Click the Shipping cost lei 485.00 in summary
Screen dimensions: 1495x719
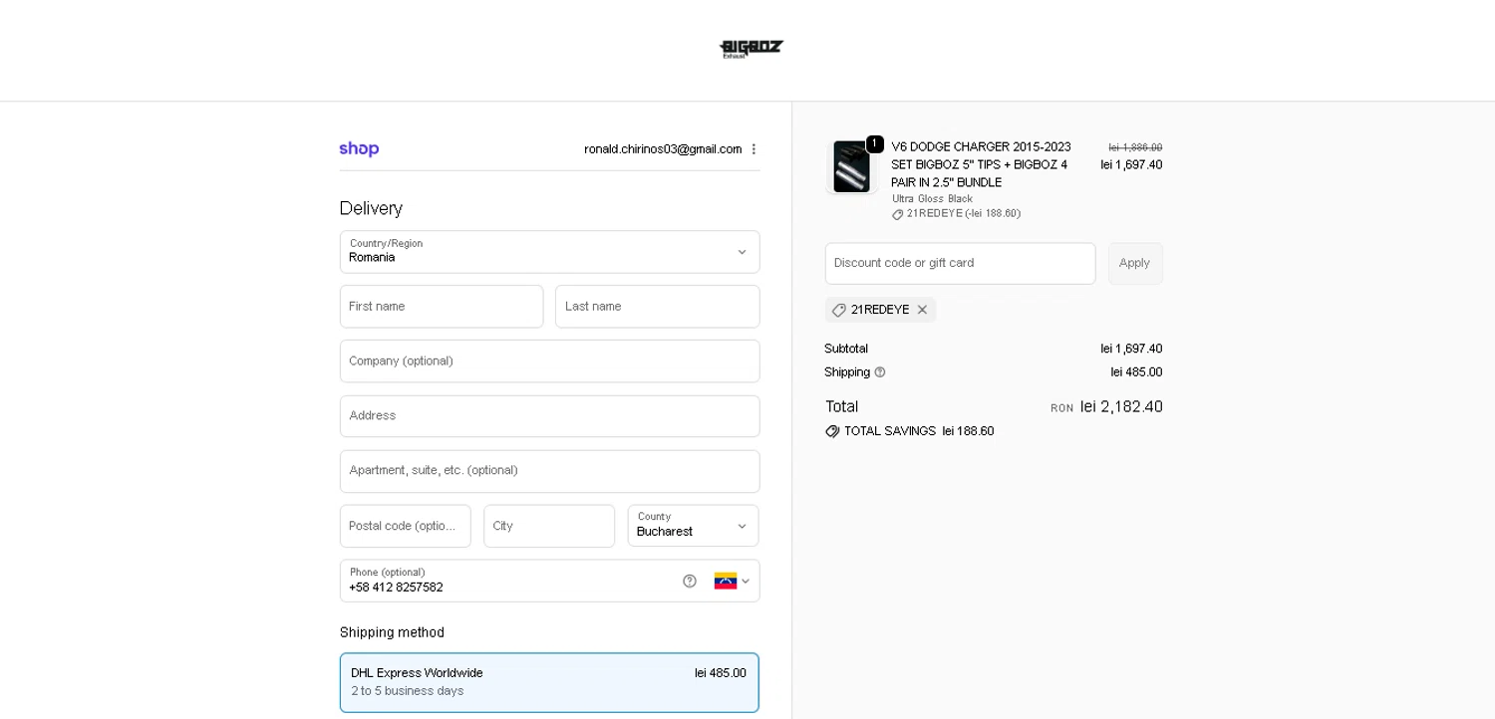pos(1136,372)
